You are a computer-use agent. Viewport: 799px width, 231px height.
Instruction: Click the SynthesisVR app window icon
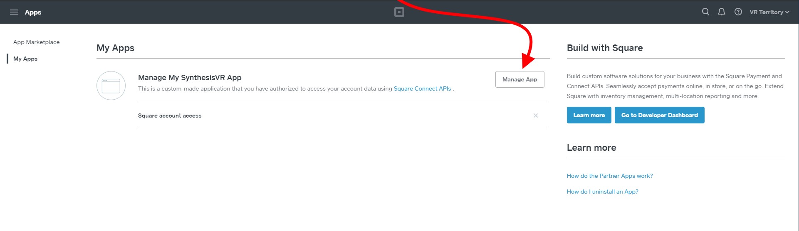click(111, 86)
